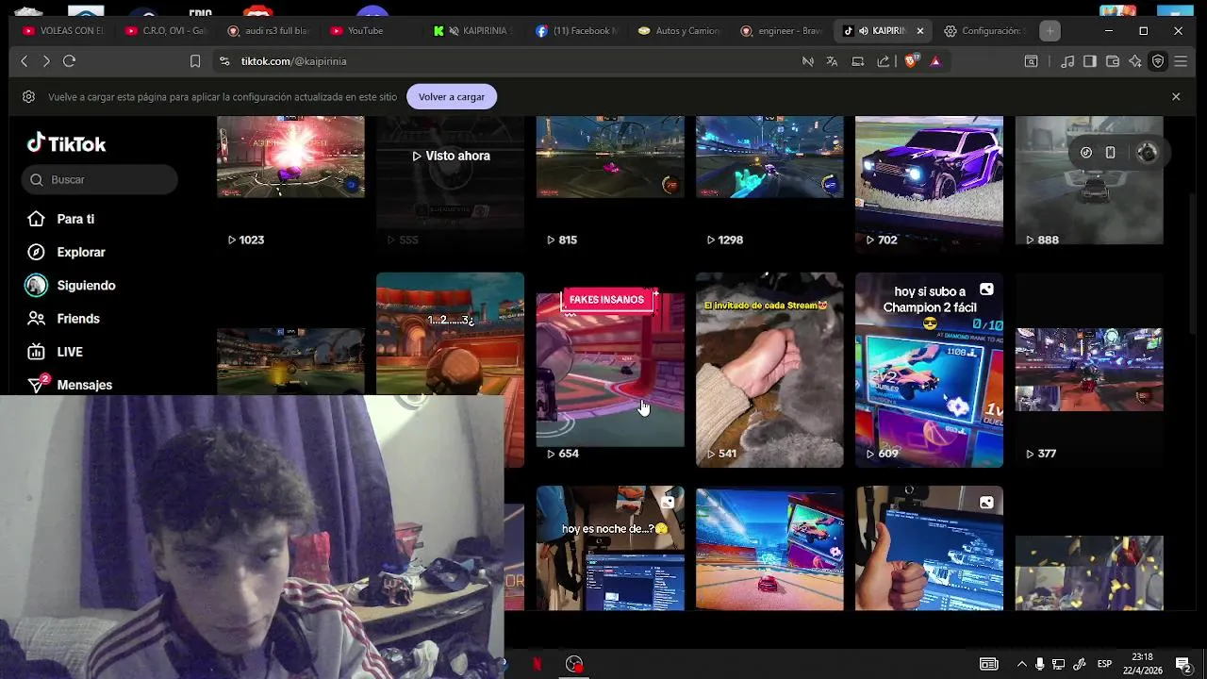
Task: Dismiss the reload settings notification bar
Action: coord(1176,97)
